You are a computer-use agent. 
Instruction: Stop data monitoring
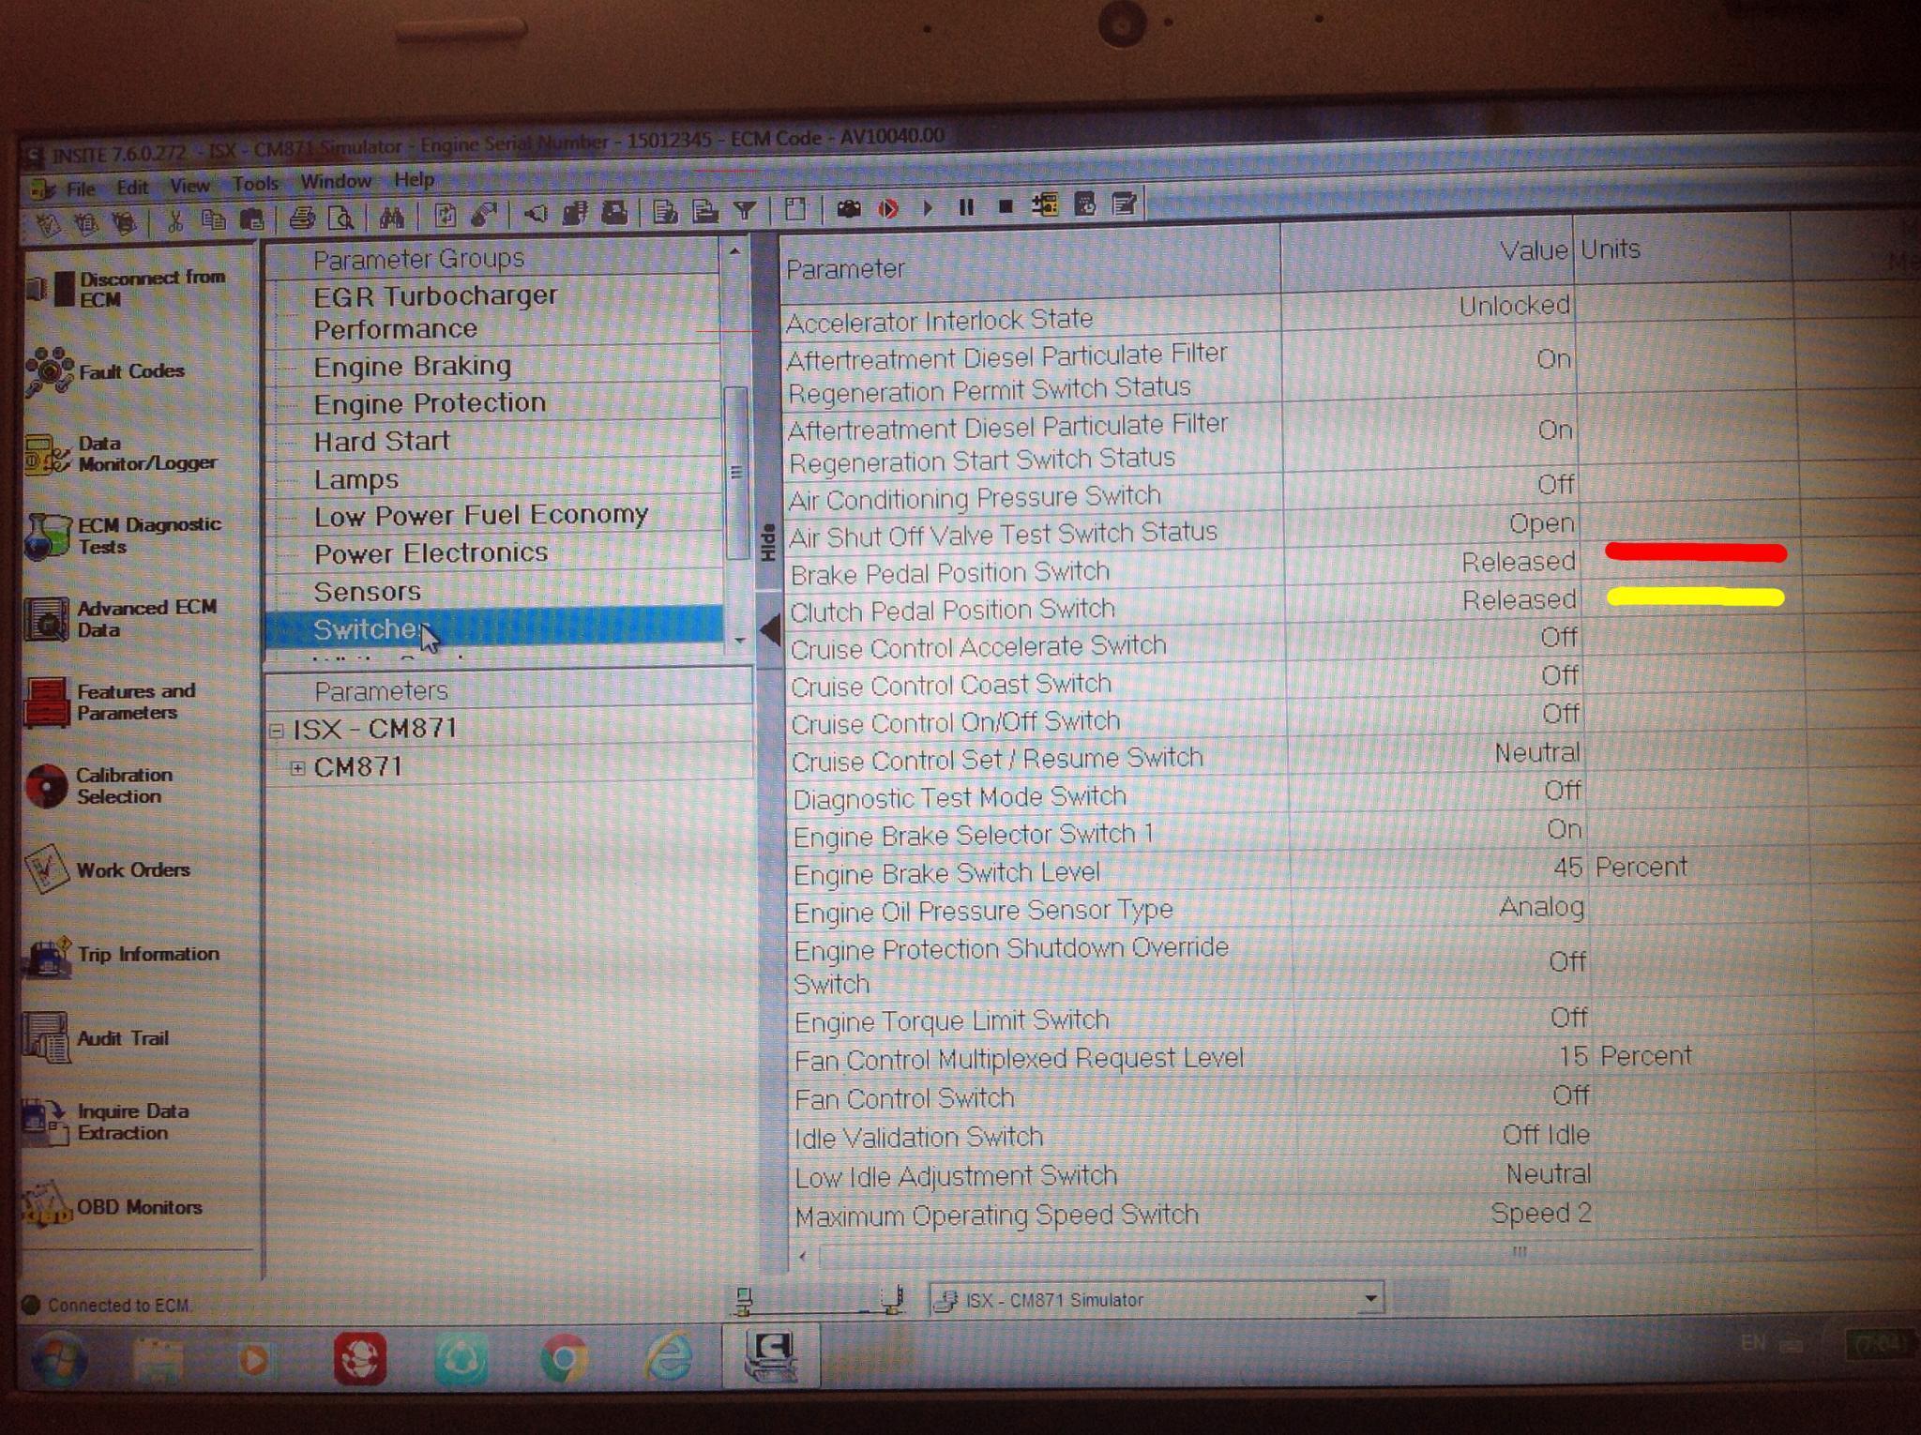coord(1006,206)
